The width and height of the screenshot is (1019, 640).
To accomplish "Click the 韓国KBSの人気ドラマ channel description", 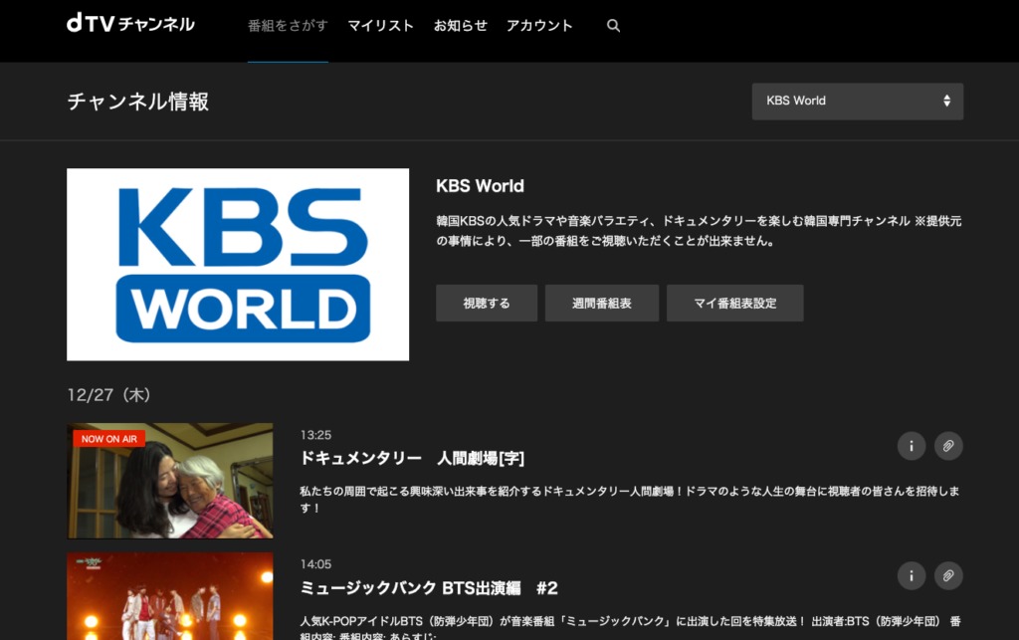I will [x=699, y=231].
